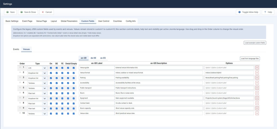
Task: Click Load from language files
Action: click(250, 58)
